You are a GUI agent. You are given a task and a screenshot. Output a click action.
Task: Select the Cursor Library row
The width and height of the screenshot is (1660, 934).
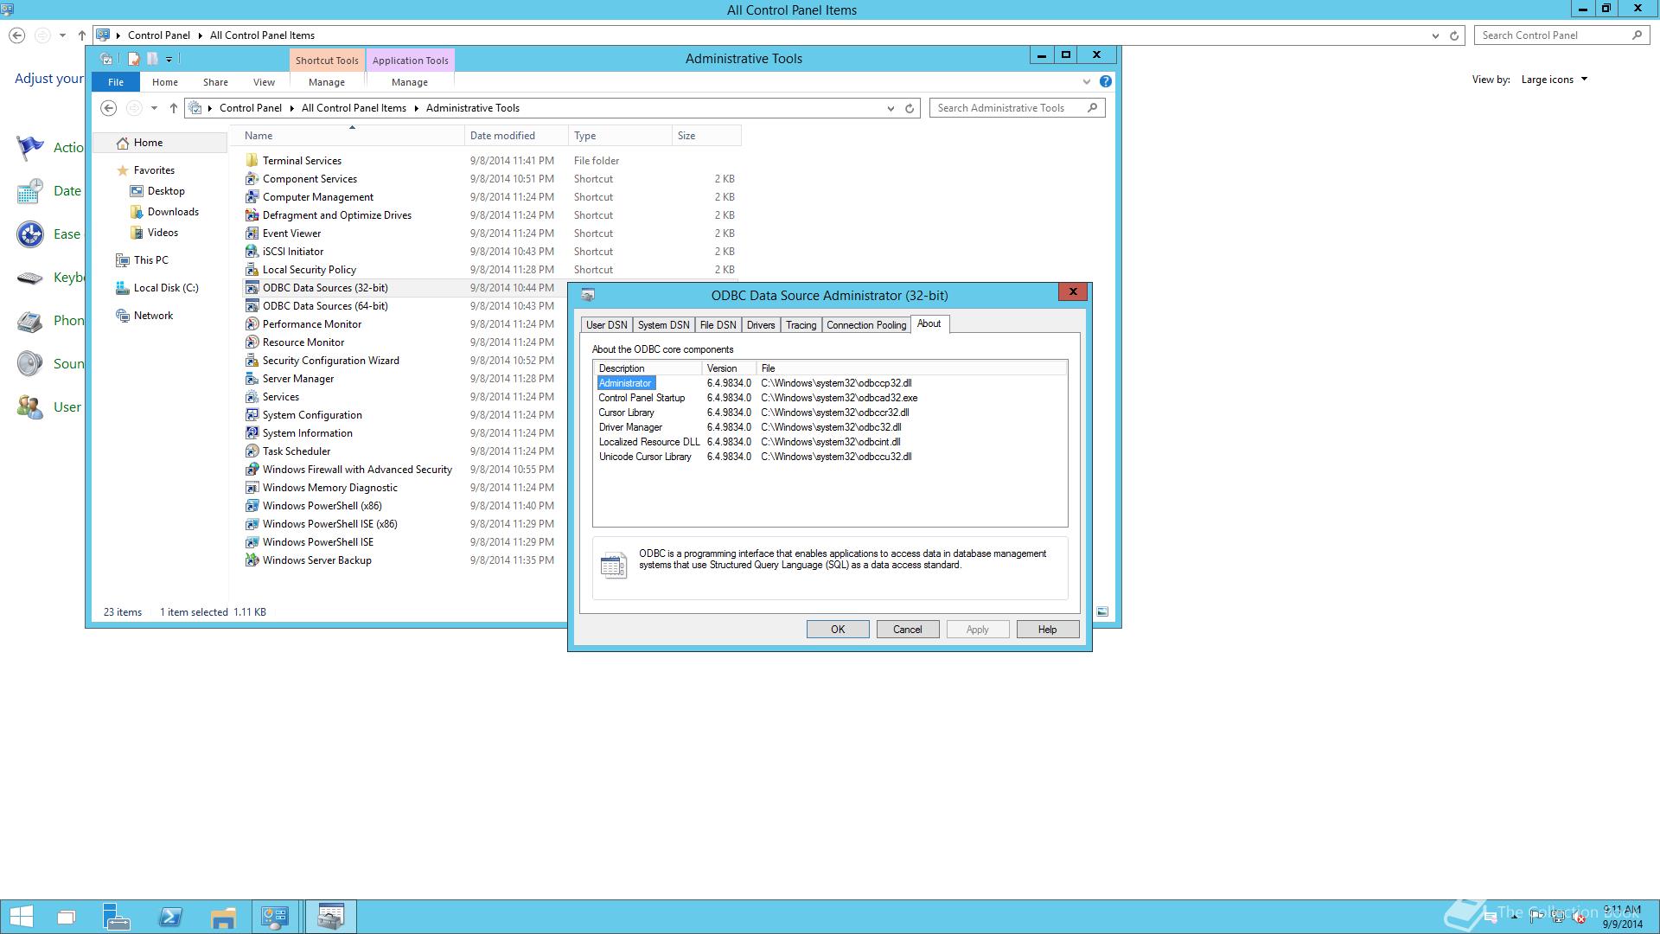[x=830, y=413]
